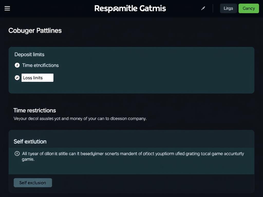Select the Cobuger Pattlines page heading
Viewport: 263px width, 197px height.
coord(35,31)
